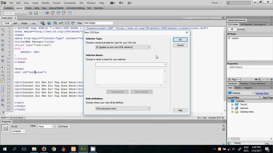
Task: Switch to the Assets panel tab
Action: (x=238, y=88)
